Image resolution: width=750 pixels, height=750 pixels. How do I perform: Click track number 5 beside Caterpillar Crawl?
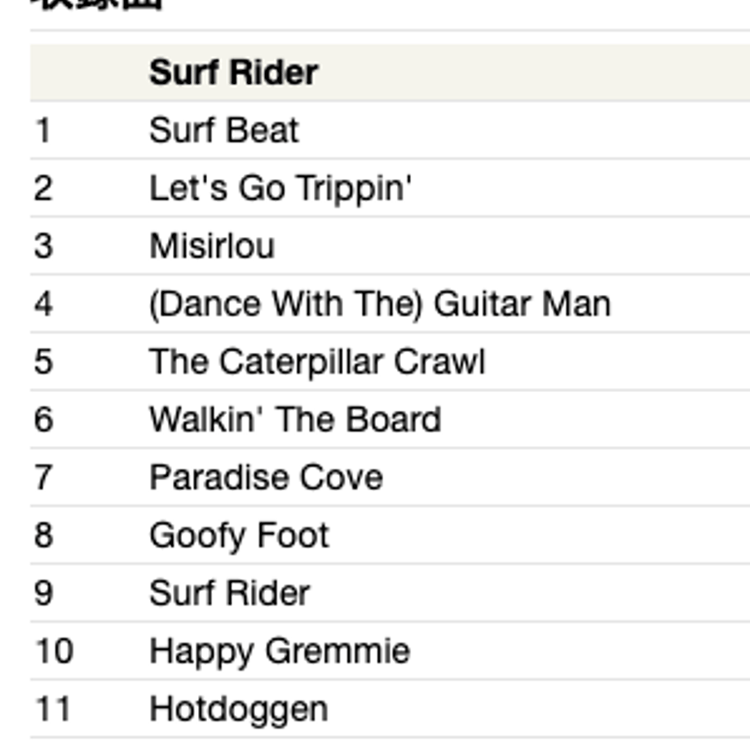[x=43, y=362]
